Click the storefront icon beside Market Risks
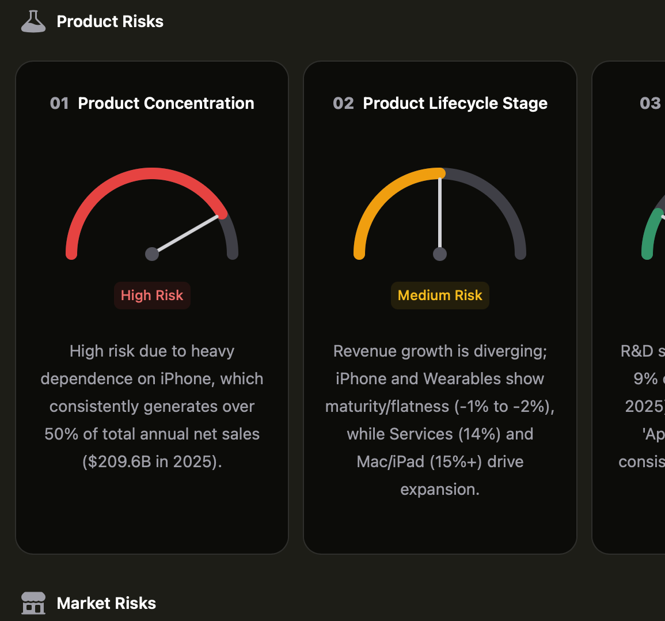665x621 pixels. [x=33, y=603]
